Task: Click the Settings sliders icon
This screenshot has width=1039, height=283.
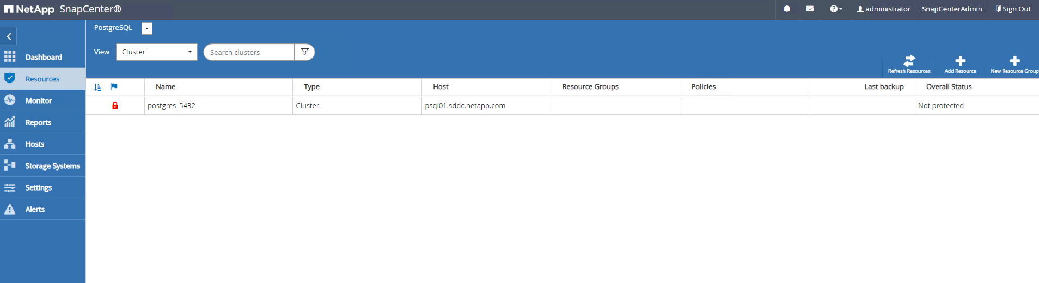Action: pyautogui.click(x=10, y=187)
